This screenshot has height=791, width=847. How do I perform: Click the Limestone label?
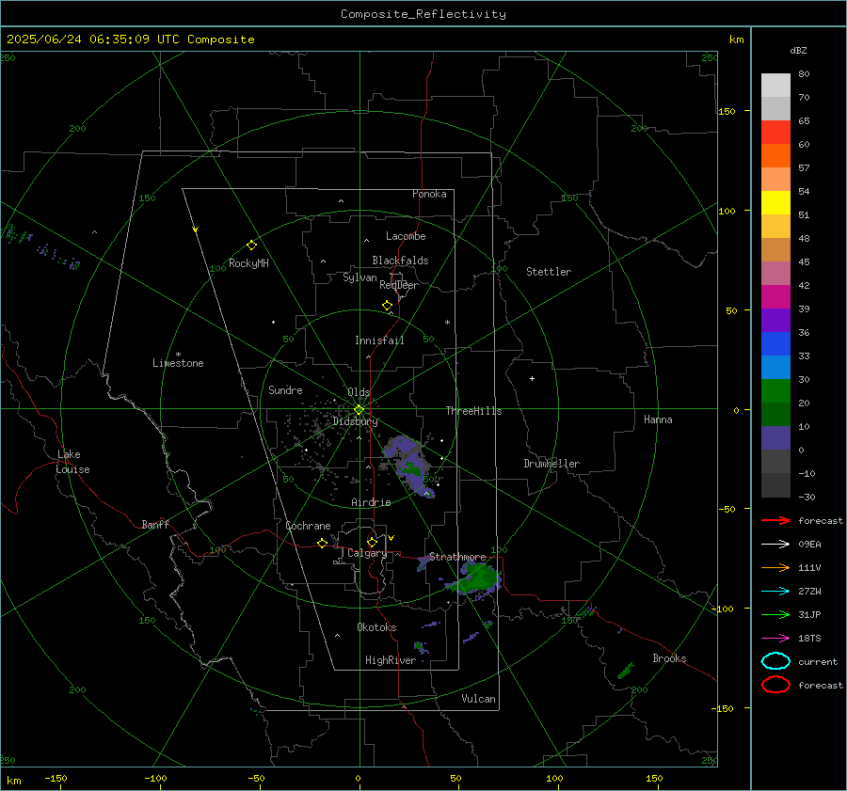178,363
